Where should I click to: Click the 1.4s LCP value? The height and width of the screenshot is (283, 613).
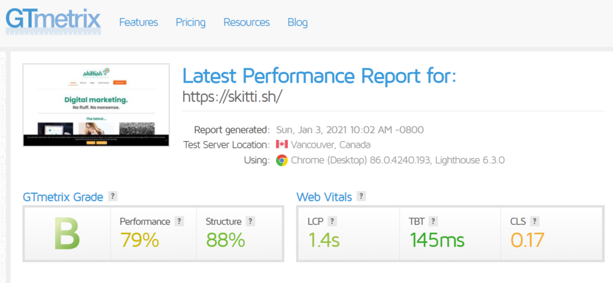[x=324, y=240]
